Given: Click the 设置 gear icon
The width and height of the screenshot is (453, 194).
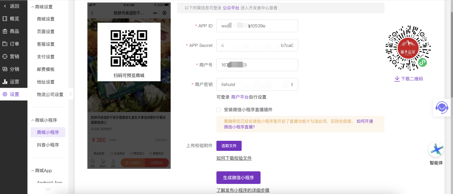Looking at the screenshot, I should click(5, 94).
